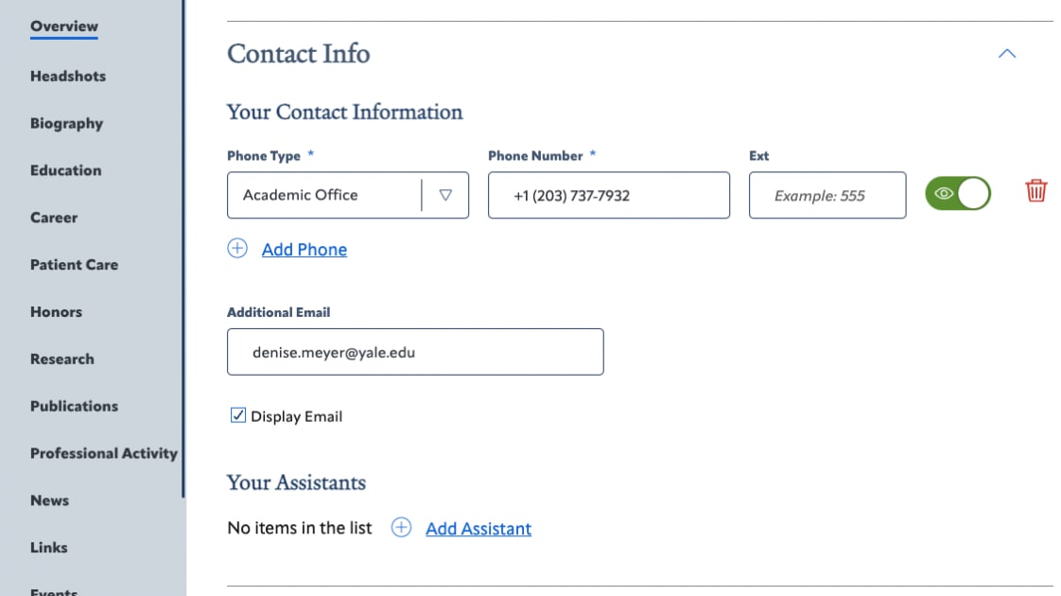The height and width of the screenshot is (596, 1061).
Task: Go to Patient Care
Action: click(x=74, y=265)
